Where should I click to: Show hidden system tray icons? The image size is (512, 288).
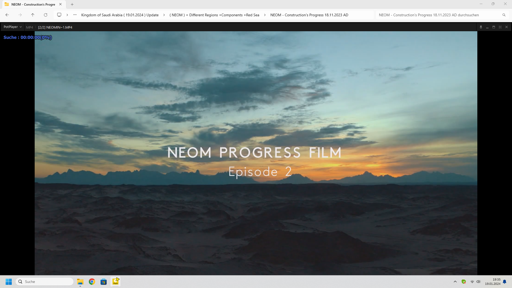click(455, 282)
